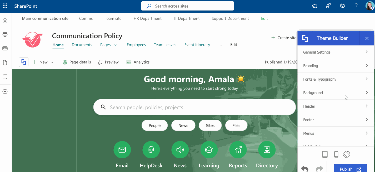375x172 pixels.
Task: Open page Analytics
Action: pyautogui.click(x=138, y=62)
